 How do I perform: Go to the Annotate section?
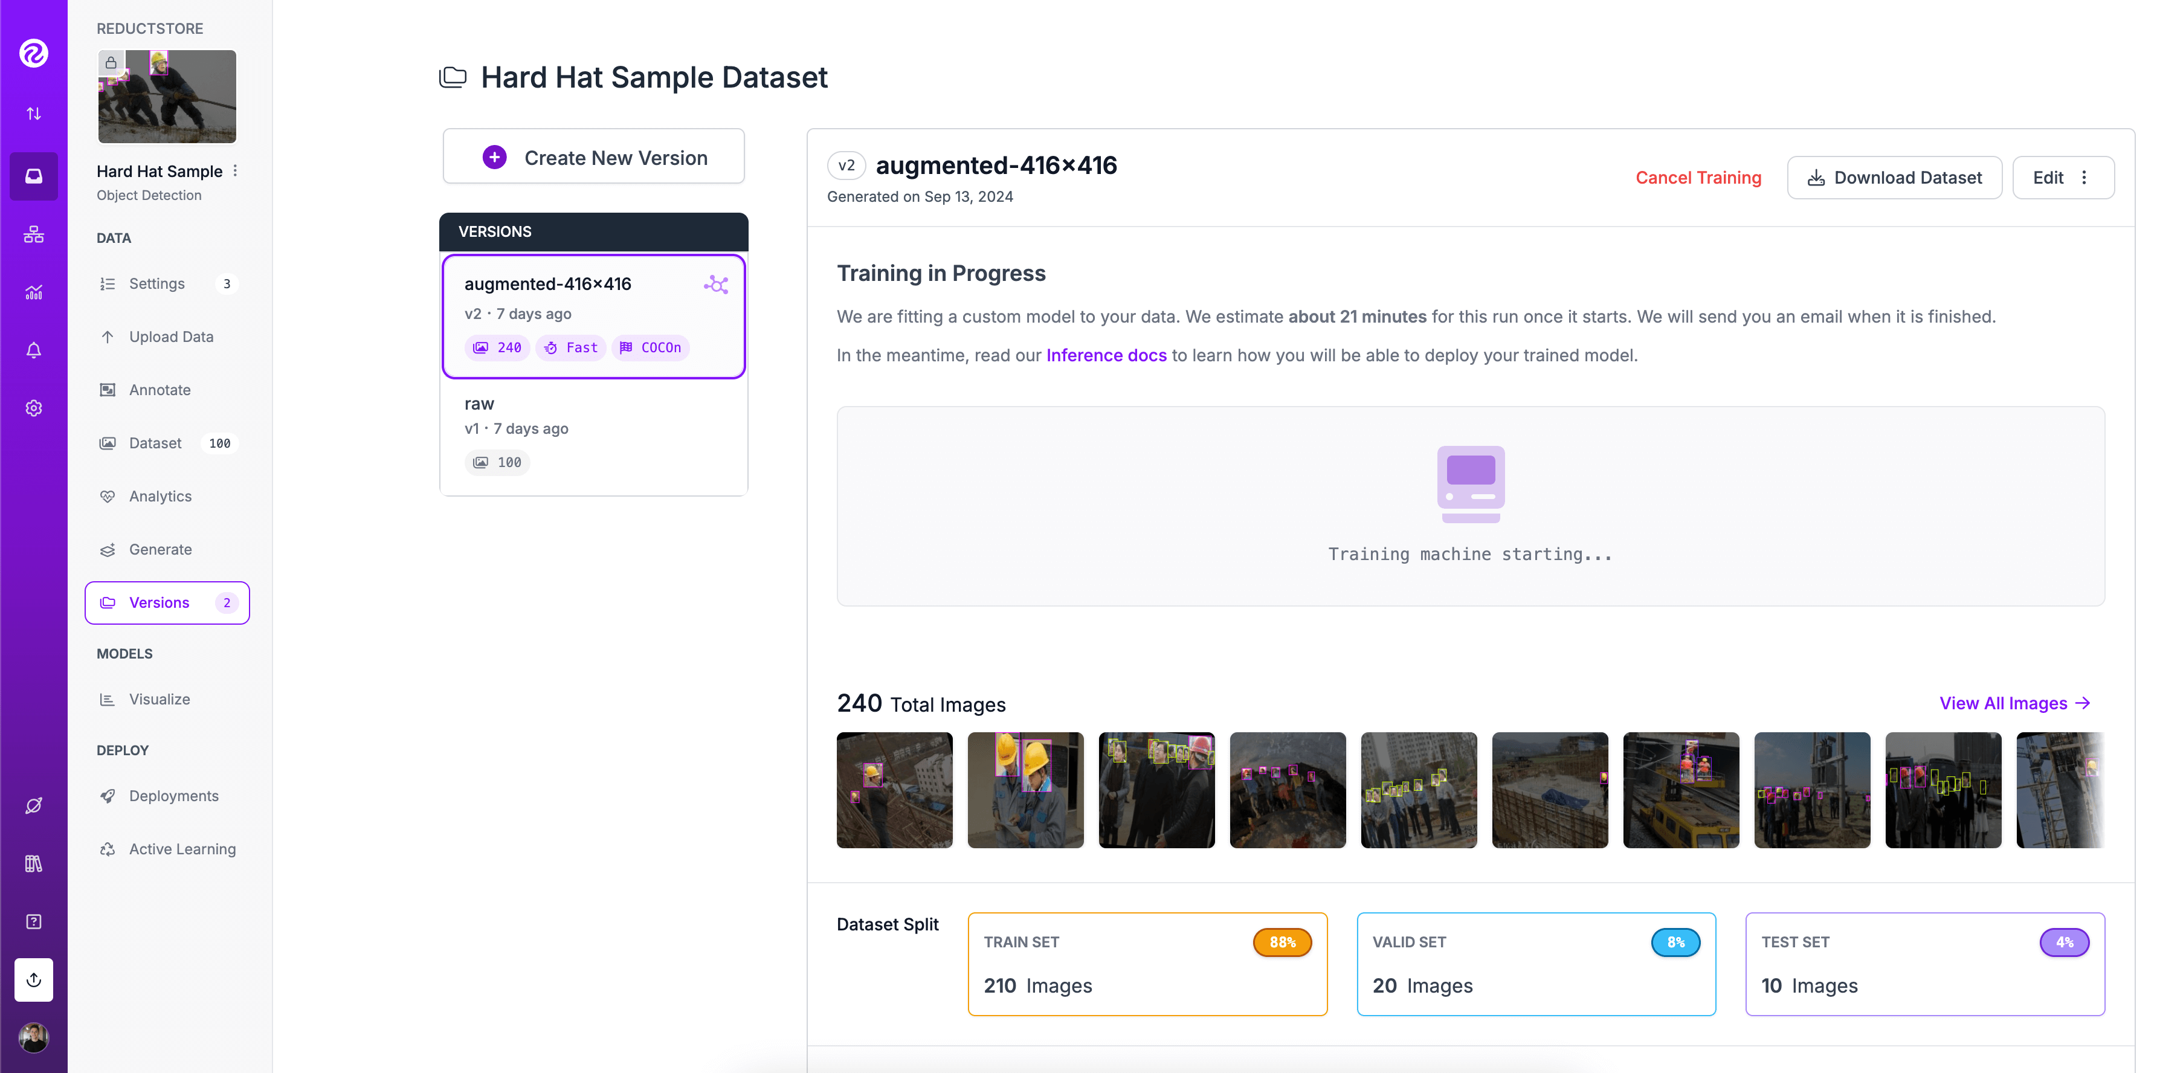point(159,389)
